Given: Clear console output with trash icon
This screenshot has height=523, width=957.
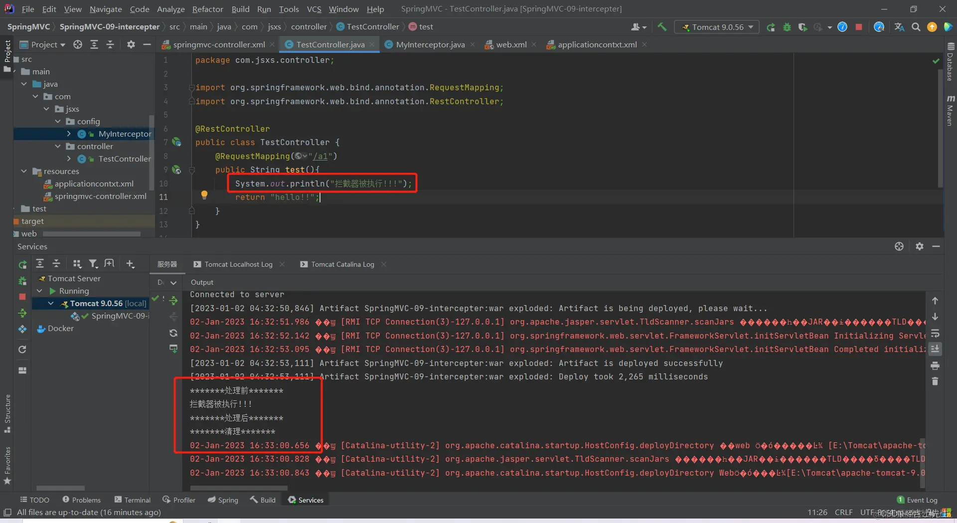Looking at the screenshot, I should click(x=935, y=381).
